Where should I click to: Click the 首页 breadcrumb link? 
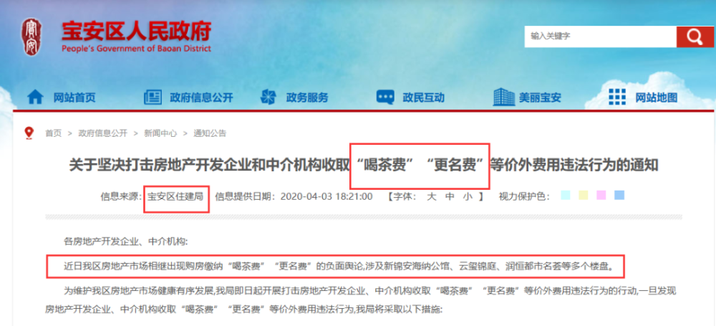53,133
